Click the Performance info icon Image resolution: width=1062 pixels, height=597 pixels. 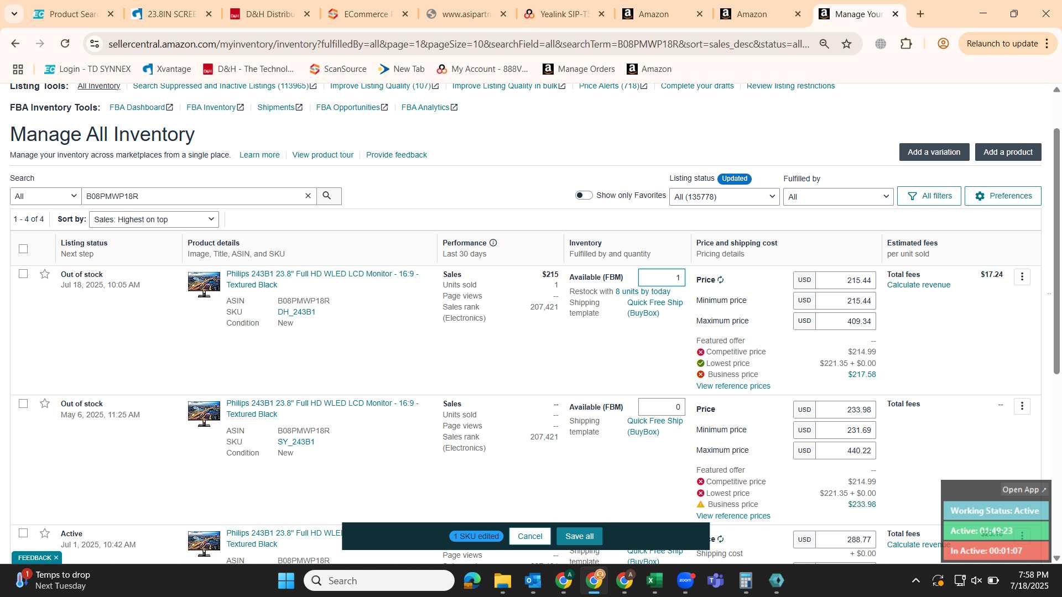coord(493,243)
